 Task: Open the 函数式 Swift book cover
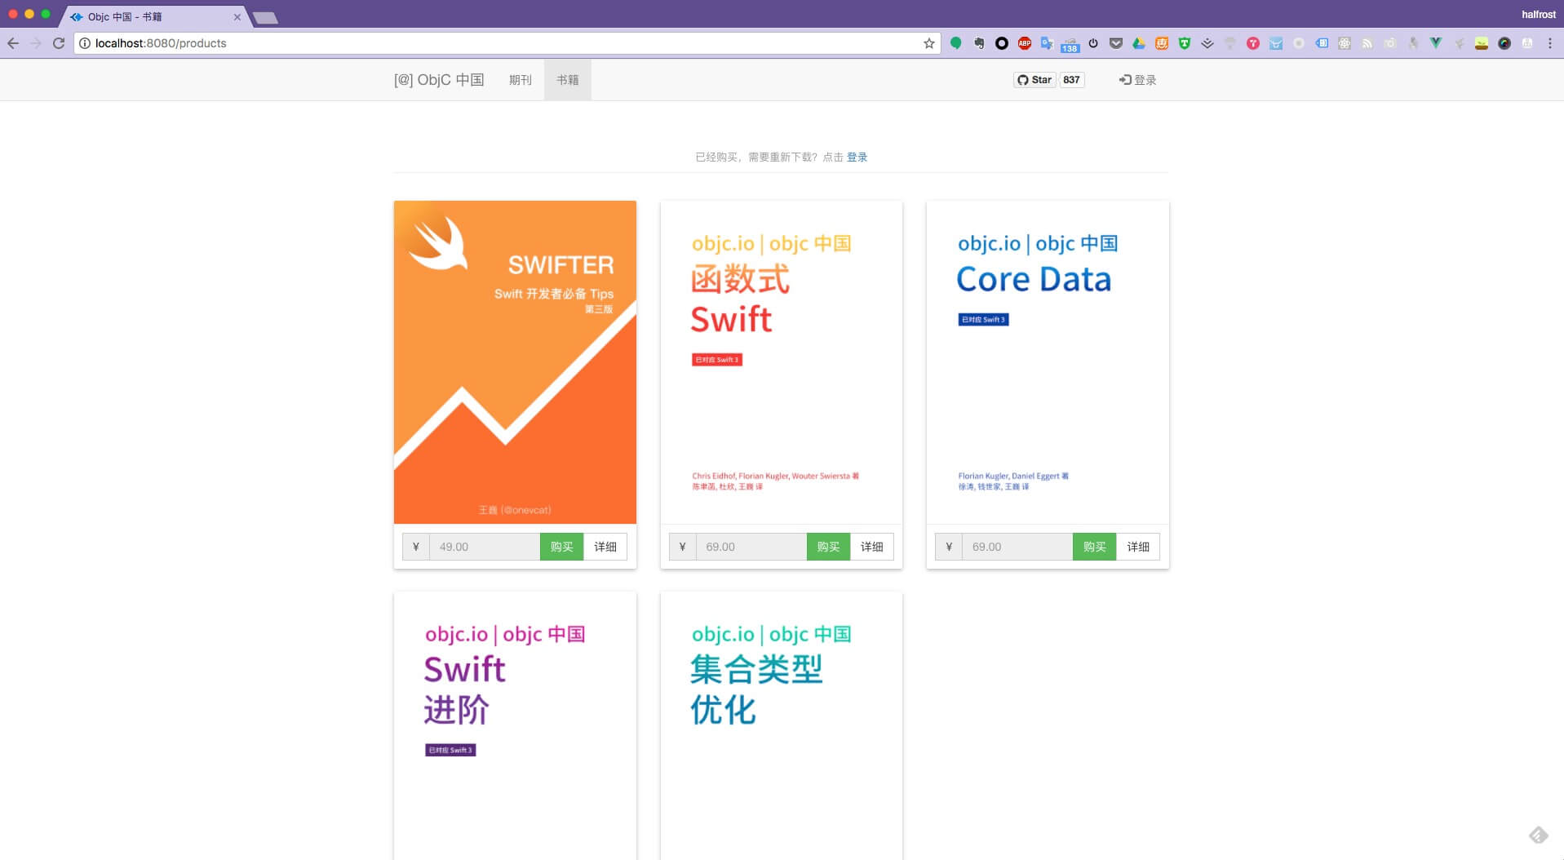782,362
